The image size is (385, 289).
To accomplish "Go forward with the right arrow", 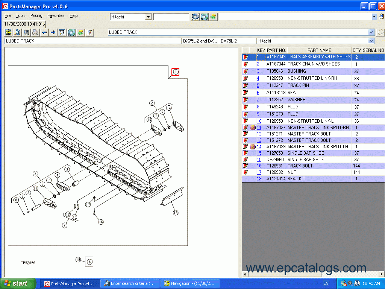I will 53,32.
